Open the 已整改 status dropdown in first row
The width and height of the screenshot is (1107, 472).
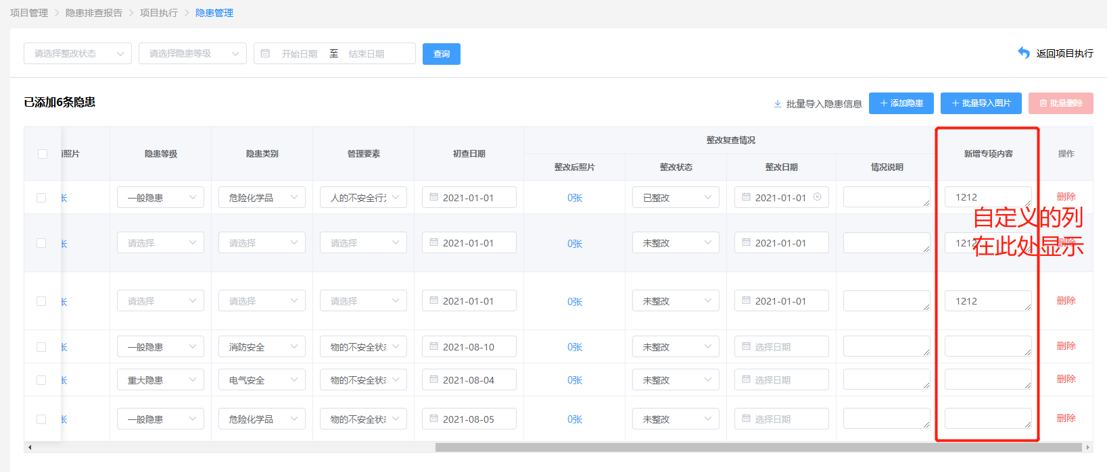(x=676, y=197)
